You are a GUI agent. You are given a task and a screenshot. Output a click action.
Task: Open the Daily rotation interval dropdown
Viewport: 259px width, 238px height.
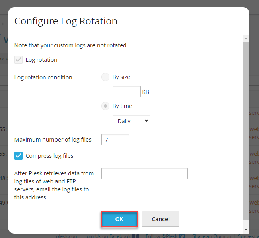(131, 121)
